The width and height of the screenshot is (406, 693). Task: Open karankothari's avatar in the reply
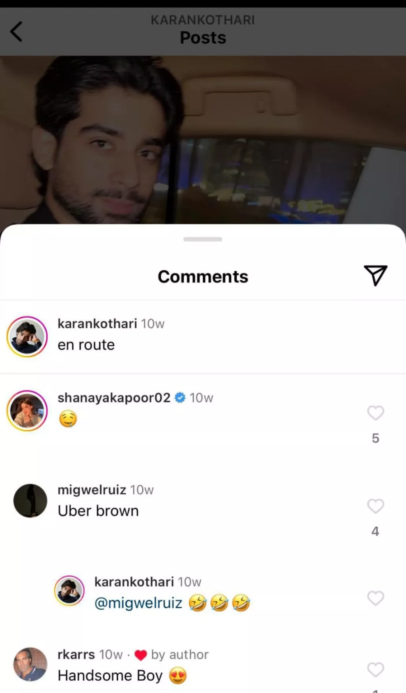click(69, 590)
